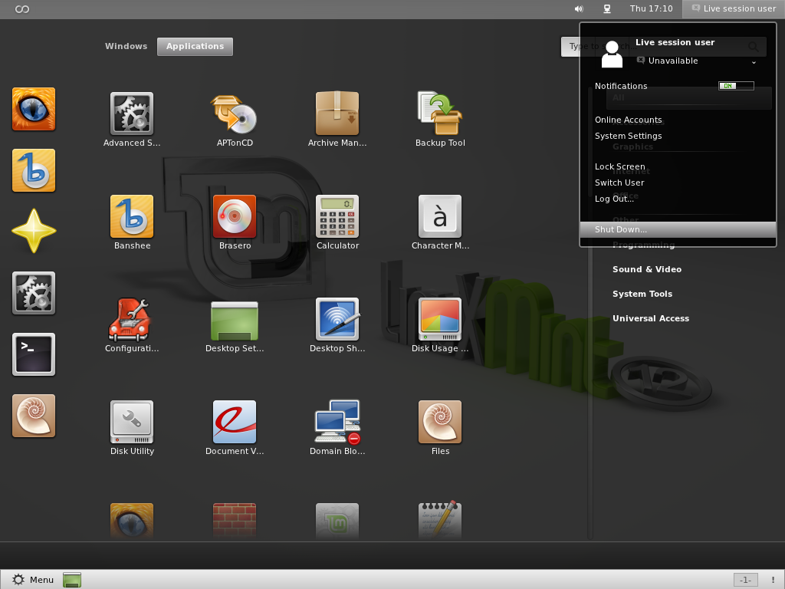Image resolution: width=785 pixels, height=589 pixels.
Task: Click the volume speaker icon in top panel
Action: click(579, 8)
